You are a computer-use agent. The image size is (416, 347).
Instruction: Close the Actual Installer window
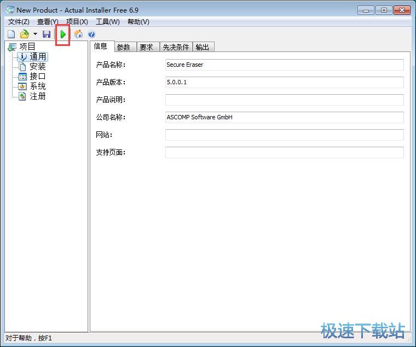pyautogui.click(x=402, y=10)
